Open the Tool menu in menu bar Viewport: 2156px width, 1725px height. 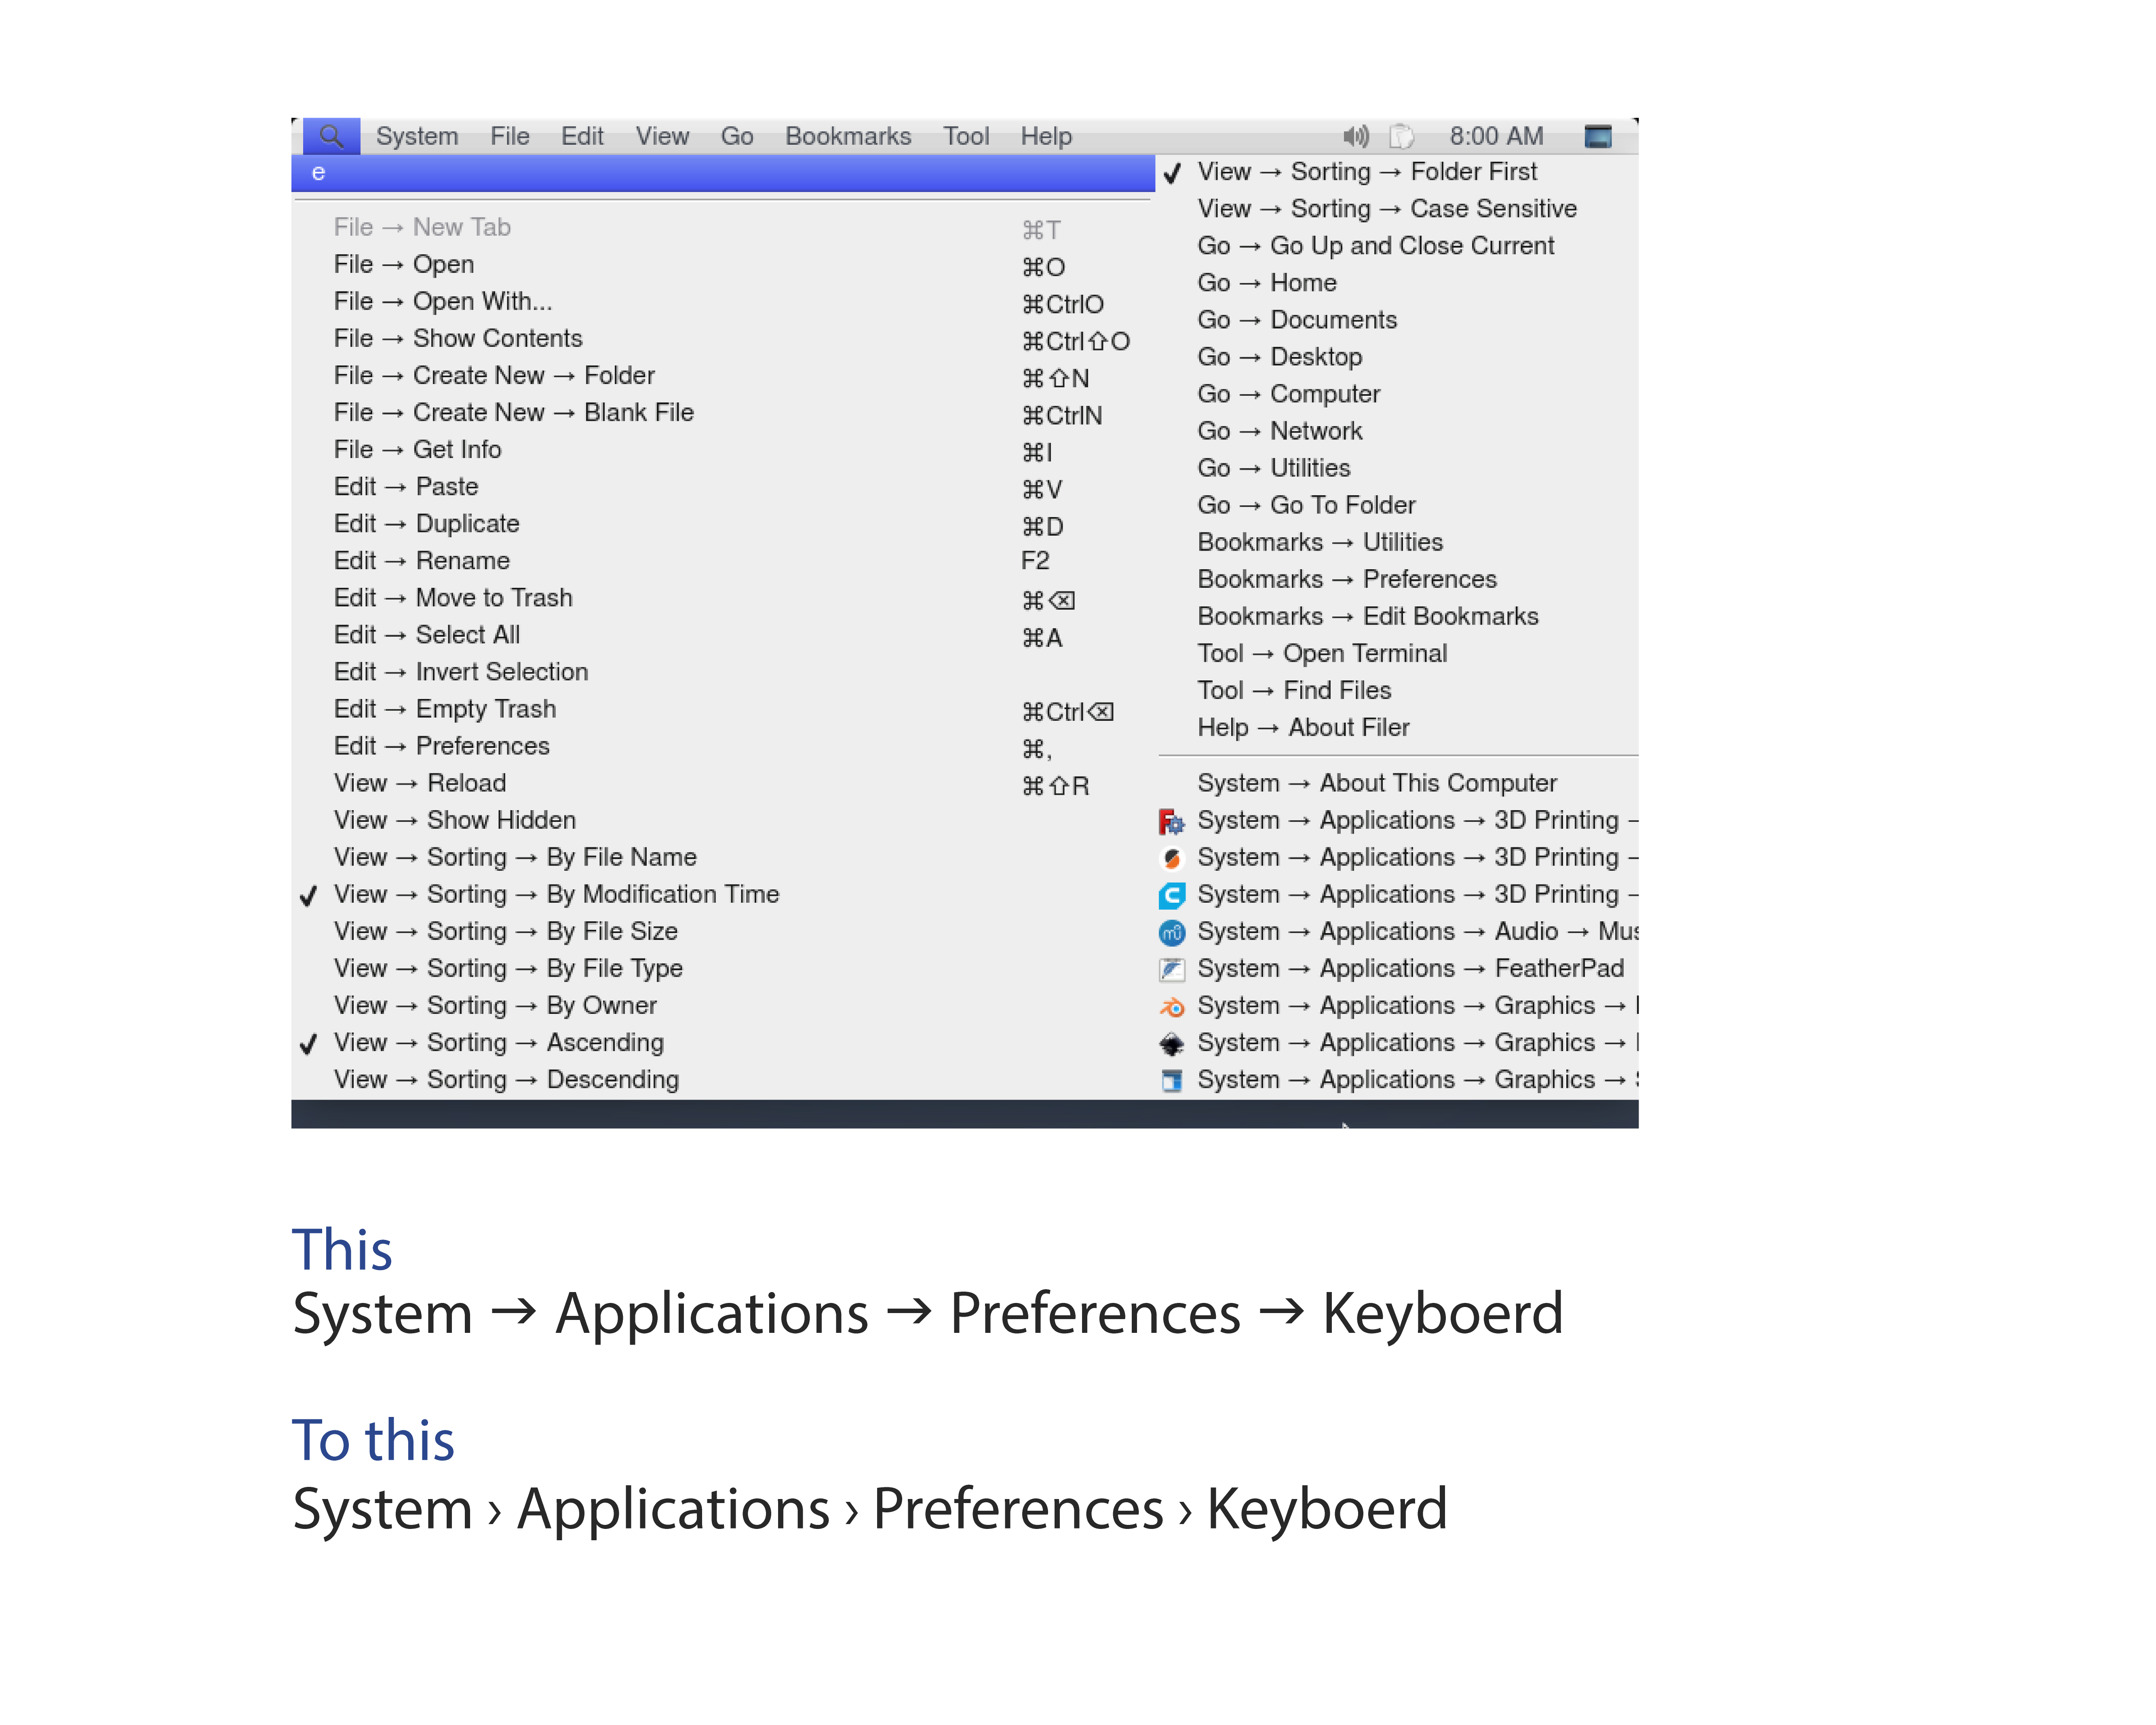[966, 136]
